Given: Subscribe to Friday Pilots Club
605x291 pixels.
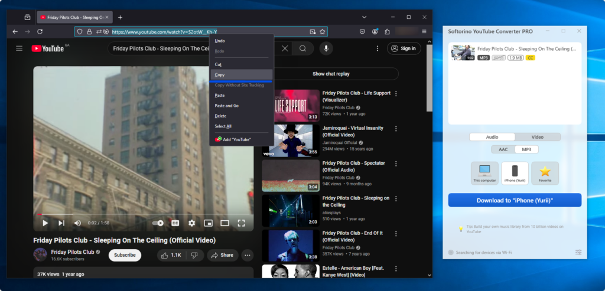Looking at the screenshot, I should [125, 255].
